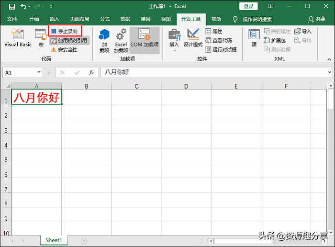The image size is (335, 247).
Task: Click the 登录 sign-in button
Action: (x=248, y=6)
